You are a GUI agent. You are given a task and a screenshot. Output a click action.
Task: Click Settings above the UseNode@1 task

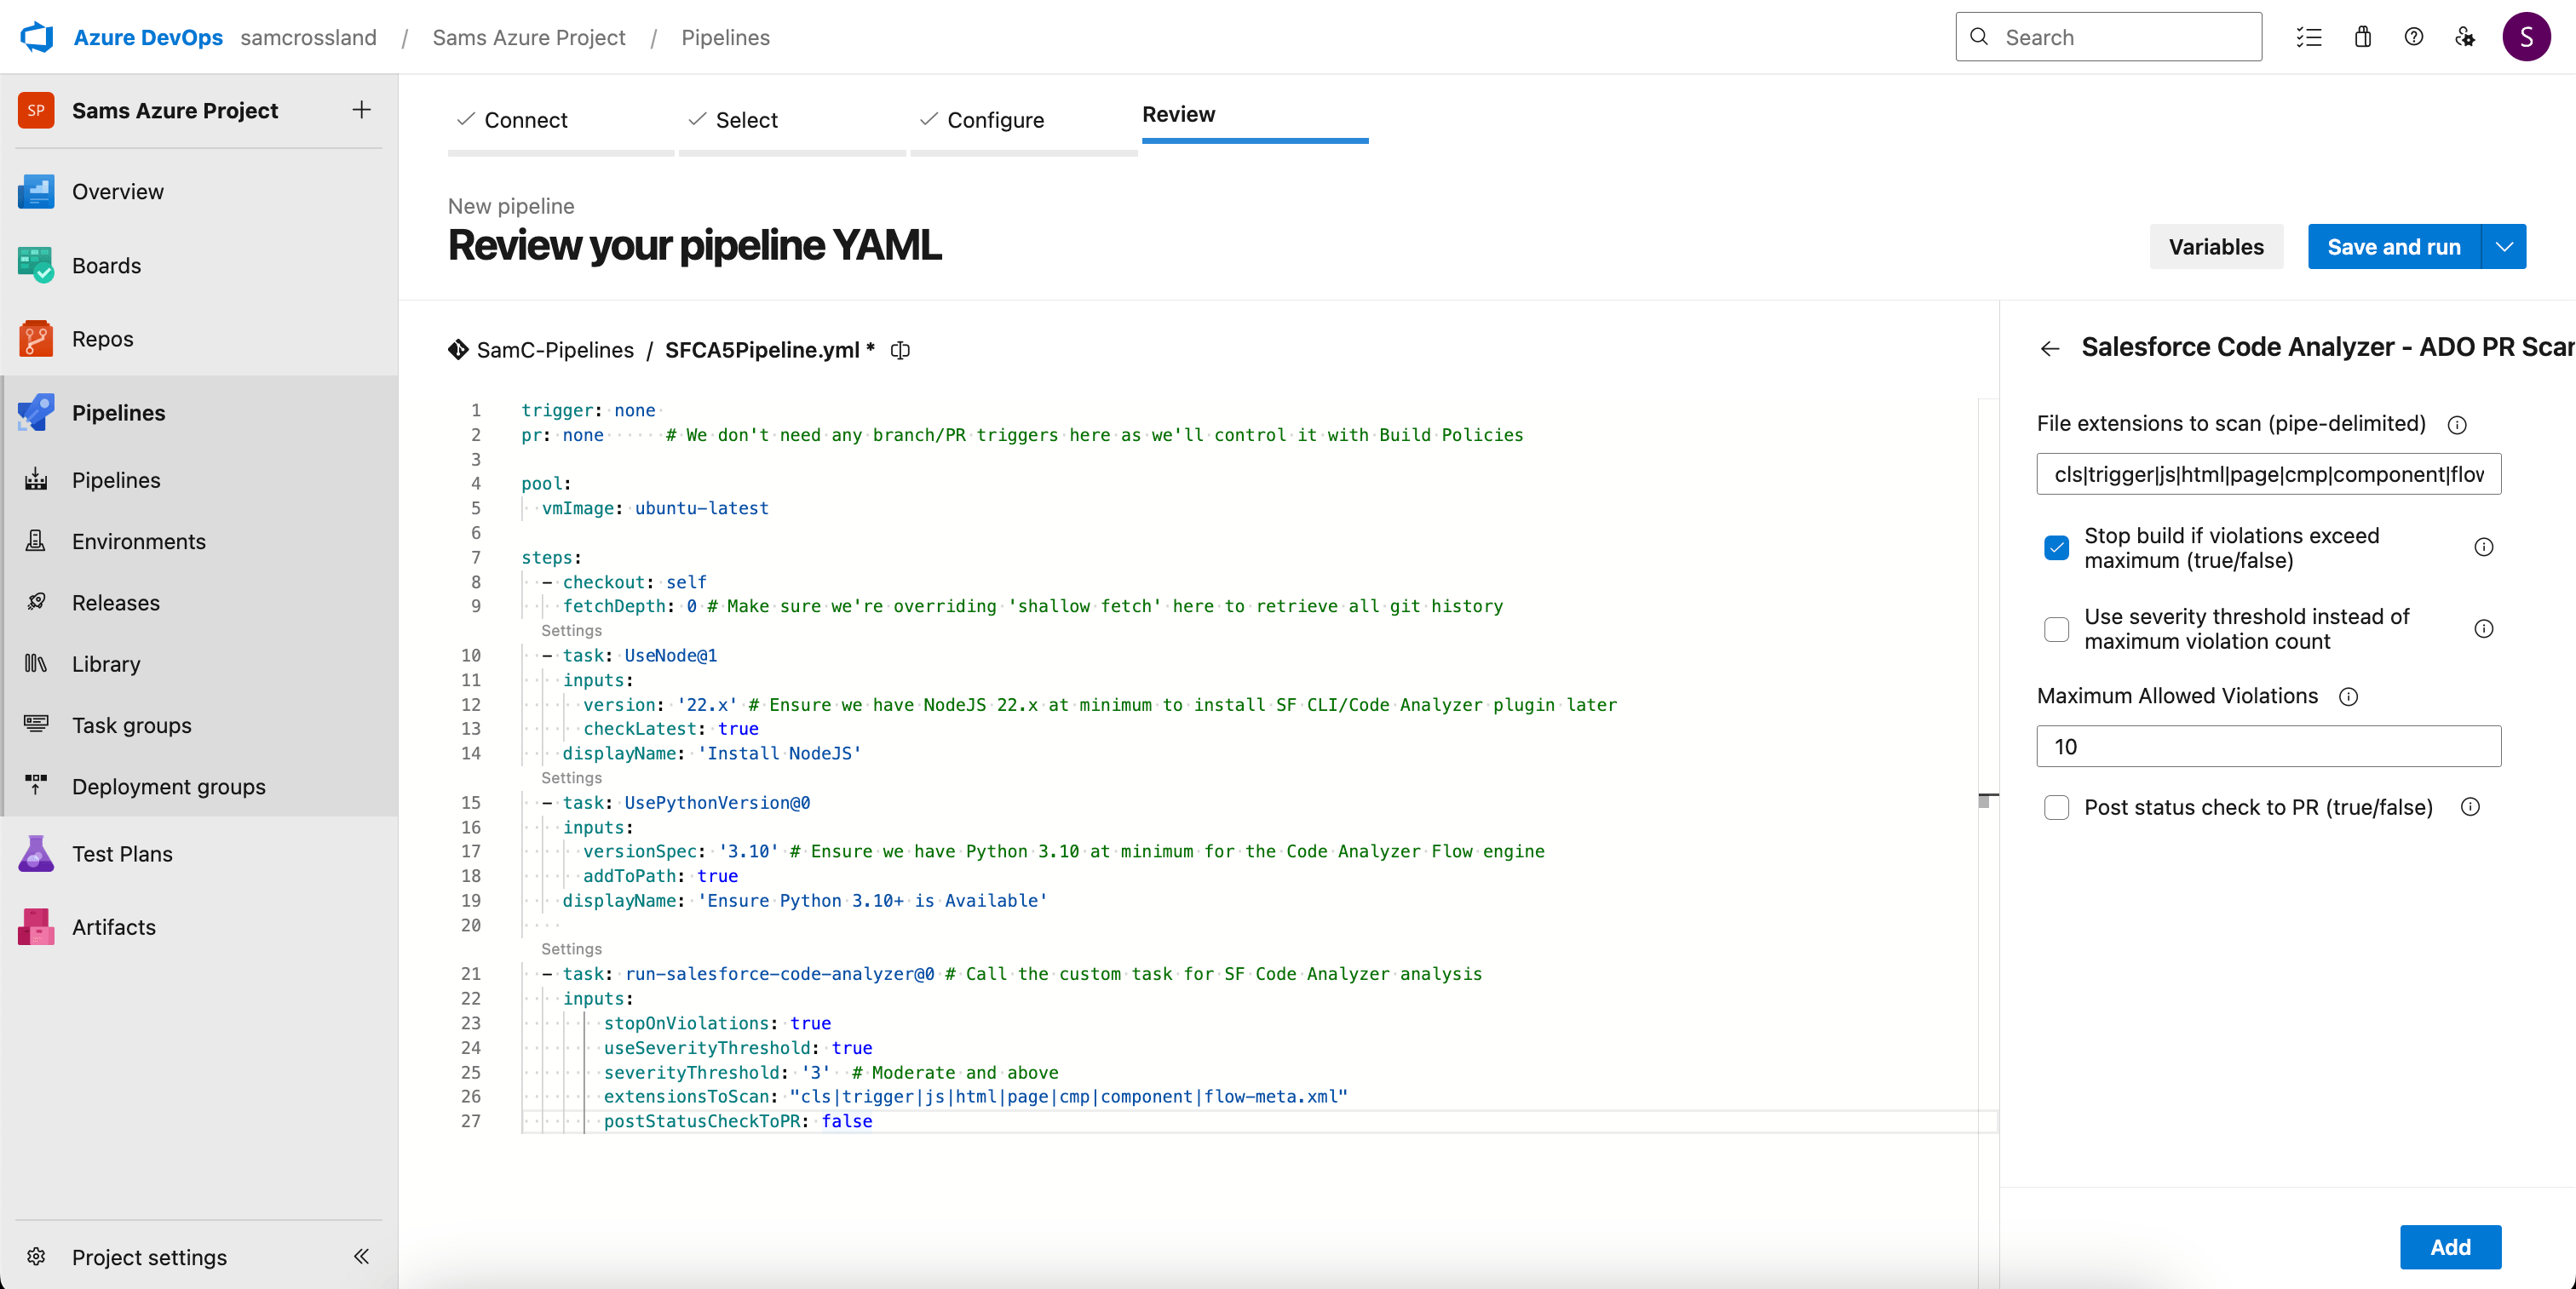tap(571, 631)
